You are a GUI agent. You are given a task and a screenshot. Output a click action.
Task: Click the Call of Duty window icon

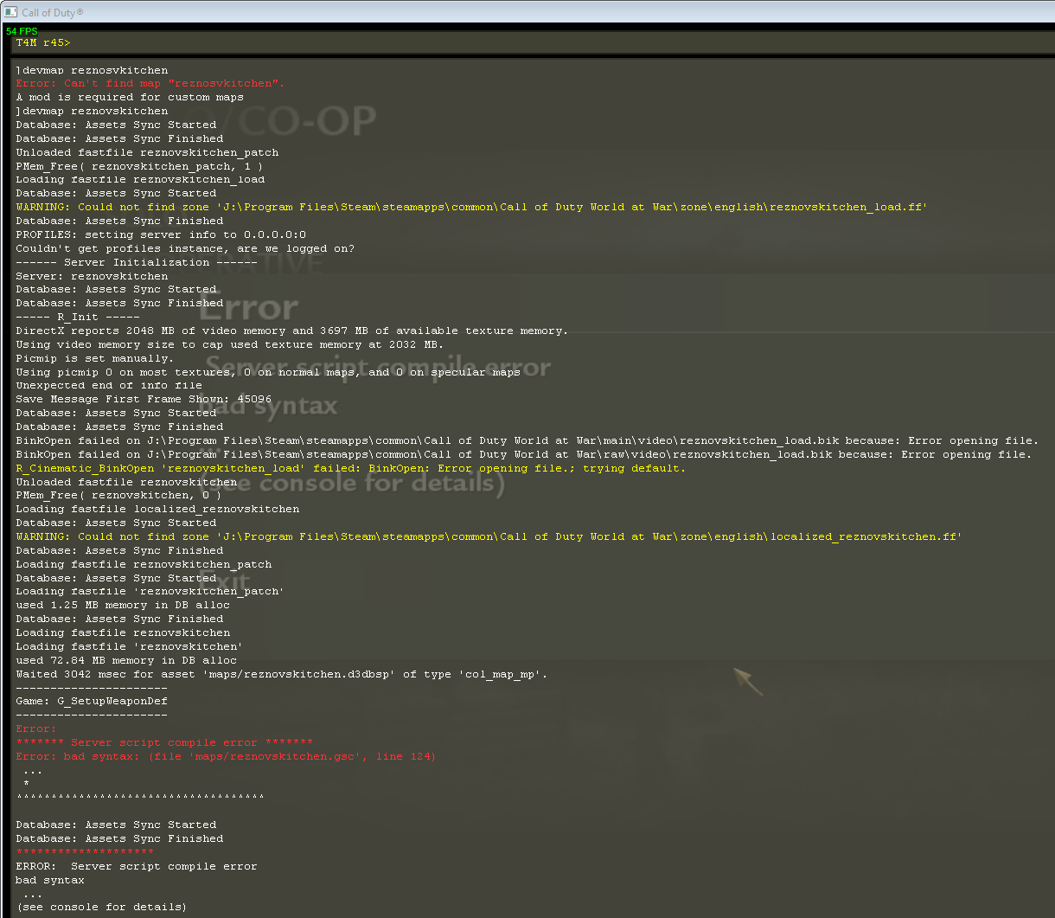point(11,12)
